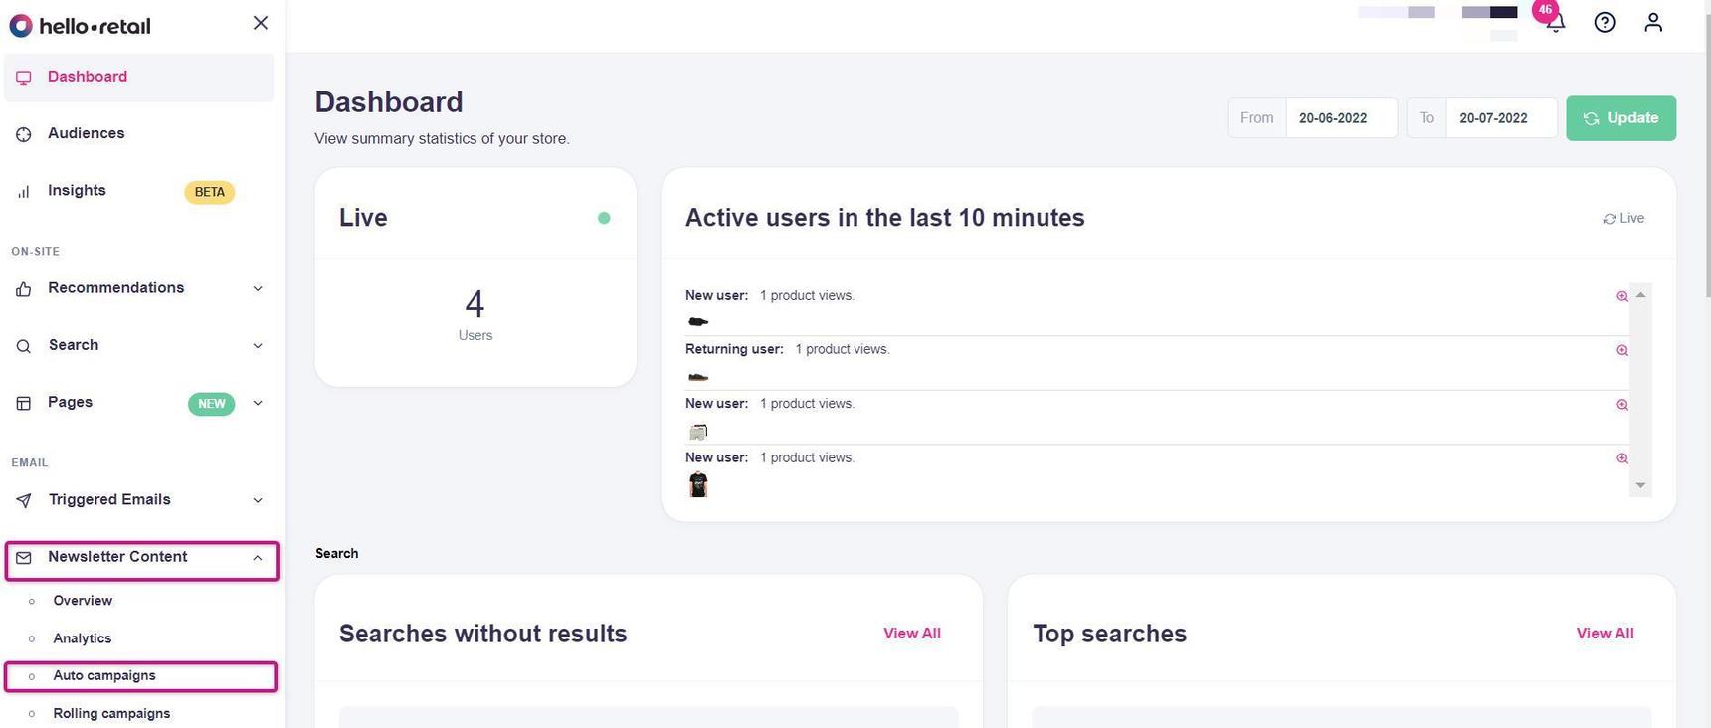Click the black t-shirt product thumbnail
The image size is (1711, 728).
(x=698, y=484)
